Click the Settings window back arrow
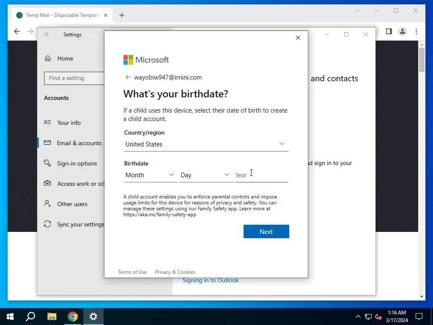 pos(47,34)
